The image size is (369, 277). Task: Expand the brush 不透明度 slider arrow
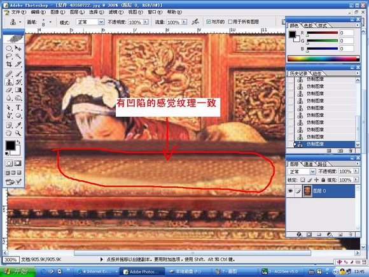click(x=146, y=22)
